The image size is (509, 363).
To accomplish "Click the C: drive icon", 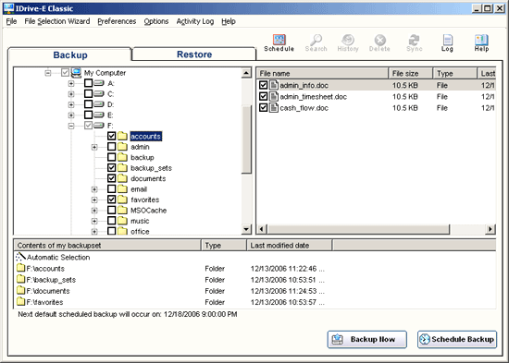I will 99,93.
